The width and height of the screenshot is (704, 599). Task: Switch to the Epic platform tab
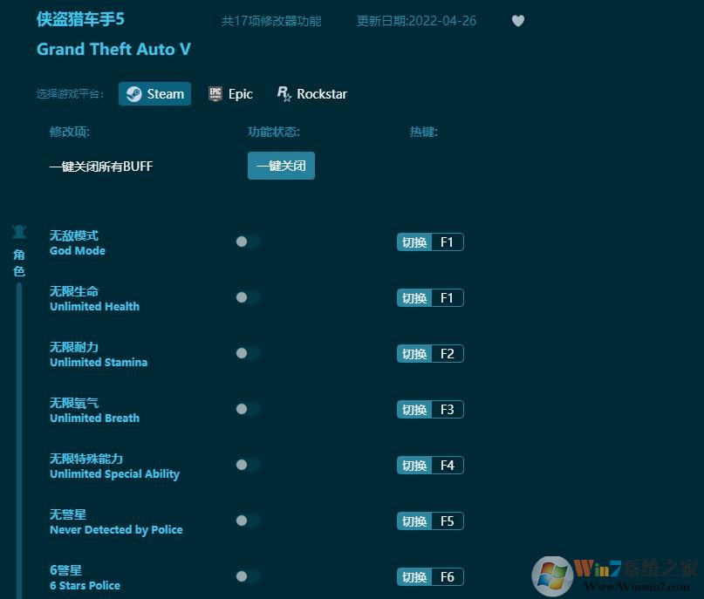pos(231,93)
